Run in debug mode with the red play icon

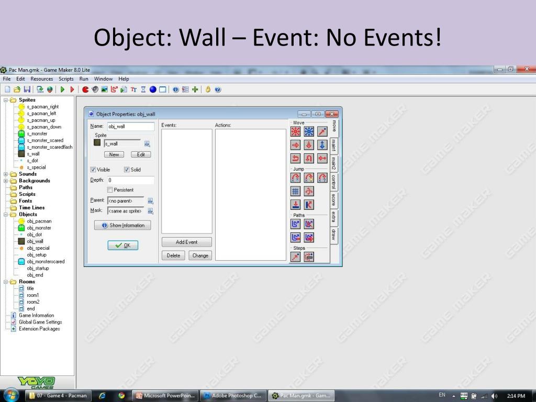[x=72, y=90]
